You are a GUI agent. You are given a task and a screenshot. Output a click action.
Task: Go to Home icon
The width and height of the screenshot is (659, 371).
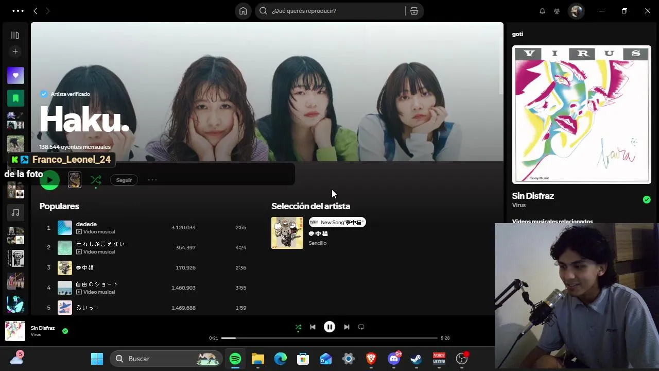(x=243, y=11)
